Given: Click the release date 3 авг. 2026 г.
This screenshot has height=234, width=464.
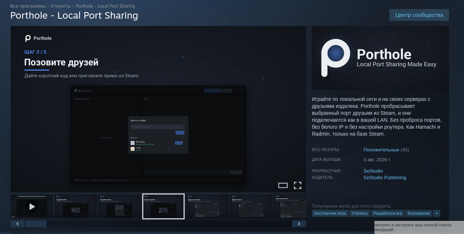Looking at the screenshot, I should coord(377,160).
